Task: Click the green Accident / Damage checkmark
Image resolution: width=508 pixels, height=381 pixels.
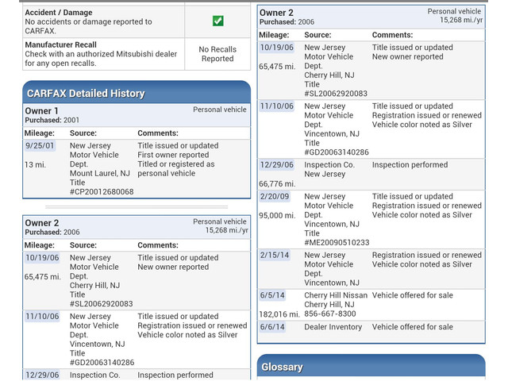Action: point(217,21)
